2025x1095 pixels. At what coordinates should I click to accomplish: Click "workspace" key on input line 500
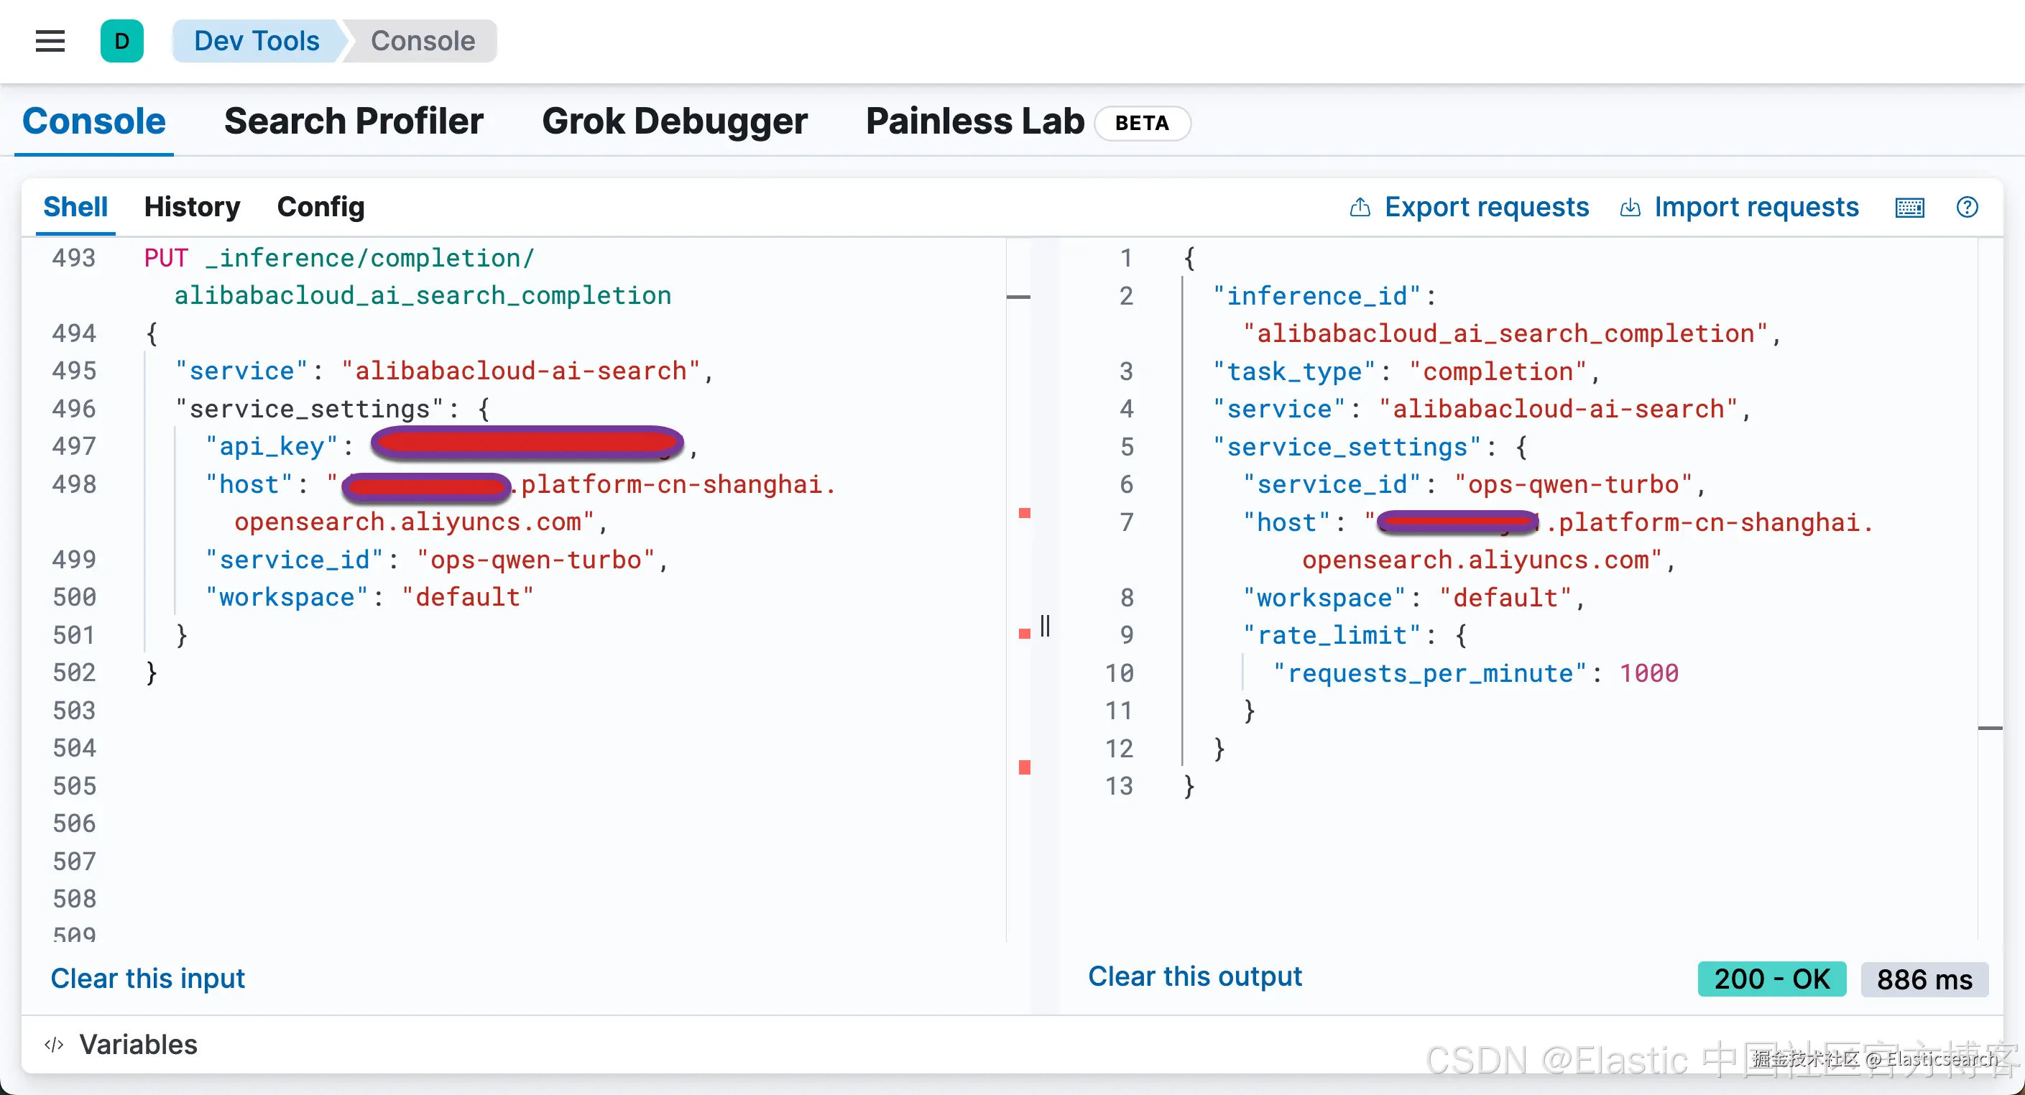click(287, 597)
